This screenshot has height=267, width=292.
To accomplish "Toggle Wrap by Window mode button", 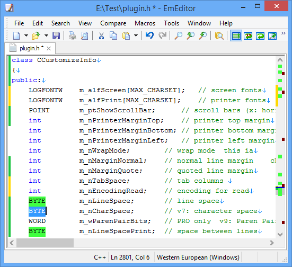I will [260, 35].
